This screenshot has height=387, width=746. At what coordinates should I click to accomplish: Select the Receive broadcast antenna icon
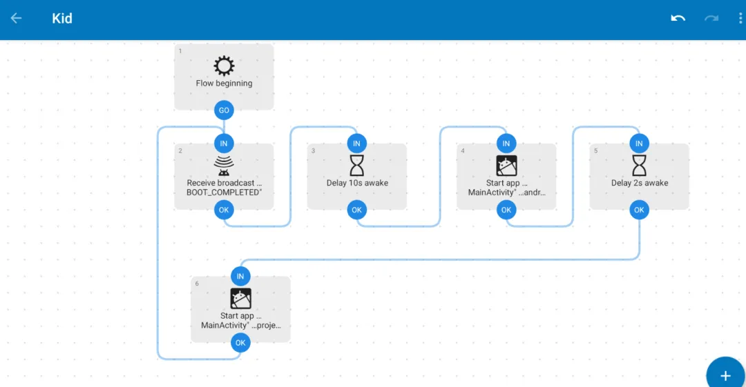[x=224, y=166]
